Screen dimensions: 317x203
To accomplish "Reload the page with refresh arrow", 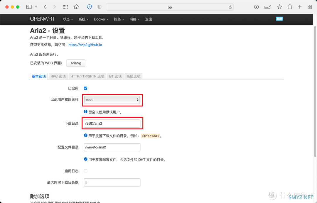I will 230,7.
